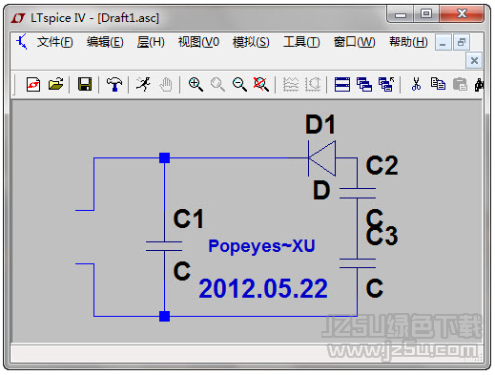495x375 pixels.
Task: Open the 帮助(H) menu
Action: tap(408, 42)
